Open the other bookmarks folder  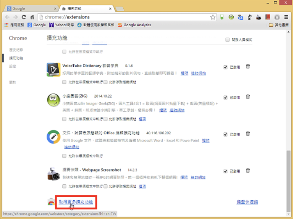click(279, 25)
